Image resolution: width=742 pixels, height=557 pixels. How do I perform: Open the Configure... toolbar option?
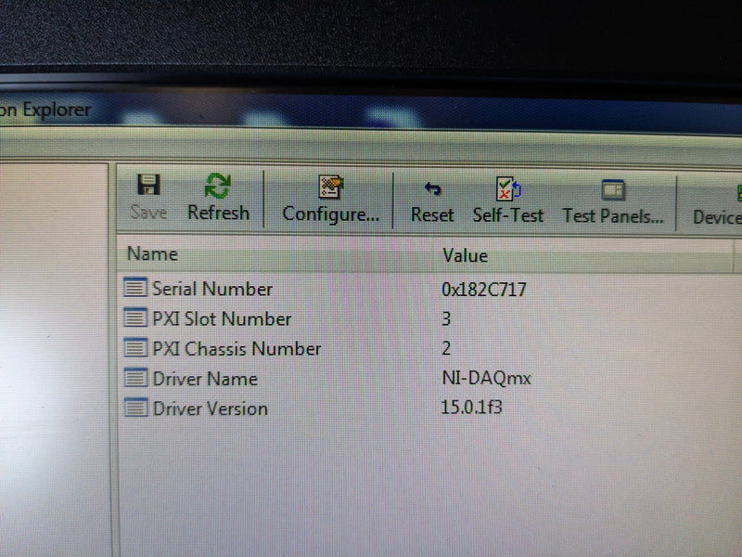tap(330, 201)
